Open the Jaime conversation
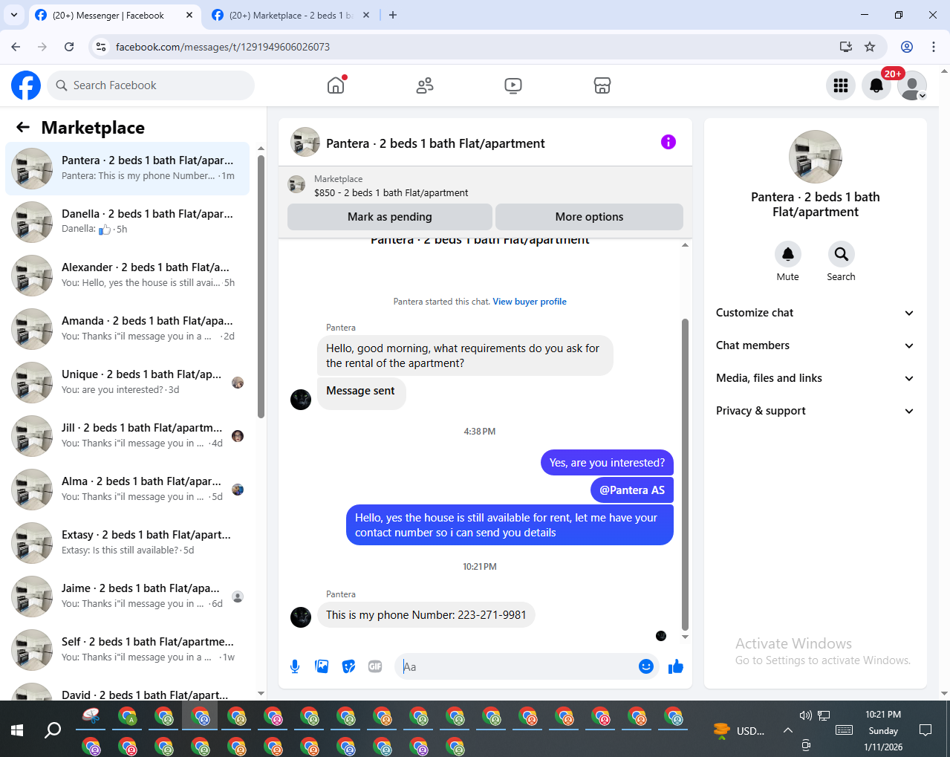This screenshot has height=757, width=950. [127, 597]
